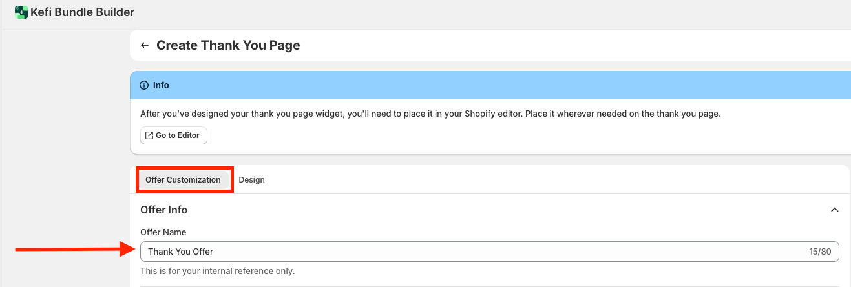The width and height of the screenshot is (851, 287).
Task: Select the Offer Customization tab
Action: (x=183, y=180)
